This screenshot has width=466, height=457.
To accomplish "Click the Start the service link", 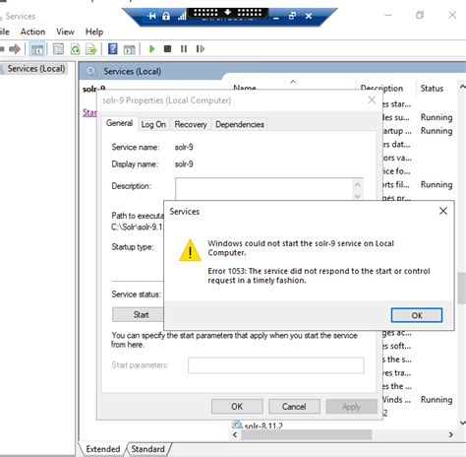I will [x=89, y=112].
